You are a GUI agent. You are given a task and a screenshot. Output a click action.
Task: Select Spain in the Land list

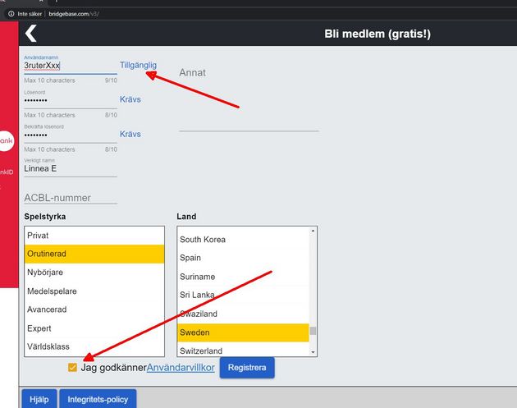tap(243, 258)
